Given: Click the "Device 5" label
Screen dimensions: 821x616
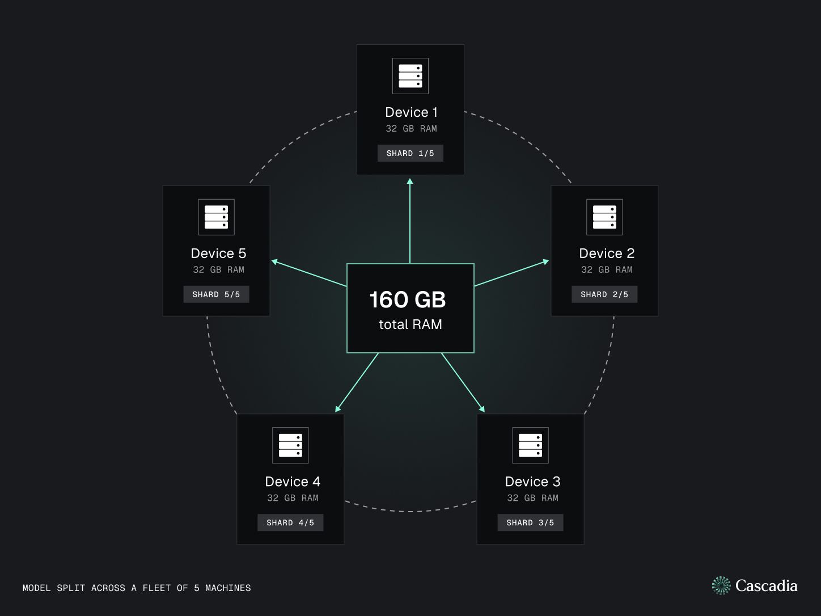Looking at the screenshot, I should (218, 254).
